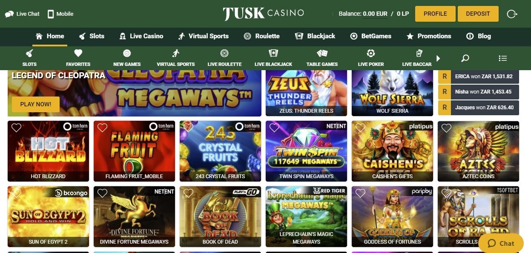Click the search magnifier icon
This screenshot has width=531, height=253.
(x=465, y=58)
